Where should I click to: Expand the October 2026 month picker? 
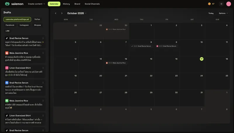77,13
